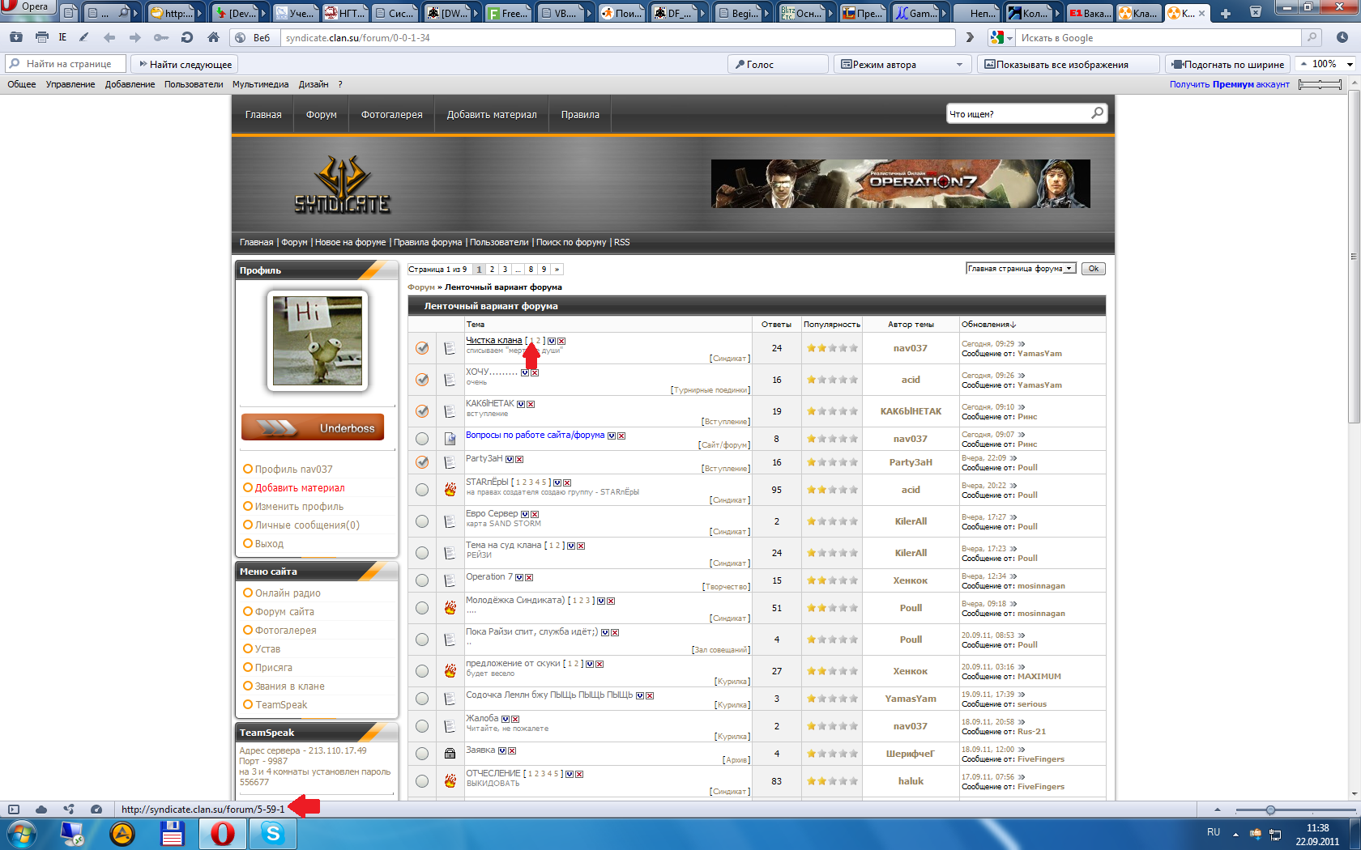Select the checkbox of the STARпЁры topic
Screen dimensions: 1361x850
(421, 489)
